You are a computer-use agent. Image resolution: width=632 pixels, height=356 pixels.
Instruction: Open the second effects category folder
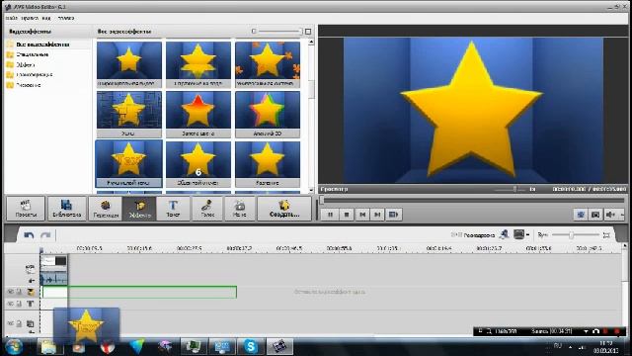[x=33, y=54]
